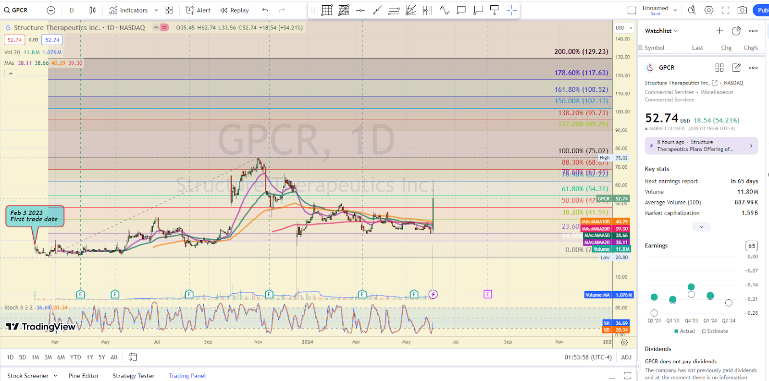The width and height of the screenshot is (769, 381).
Task: Click the add symbol to compare plus icon
Action: (51, 10)
